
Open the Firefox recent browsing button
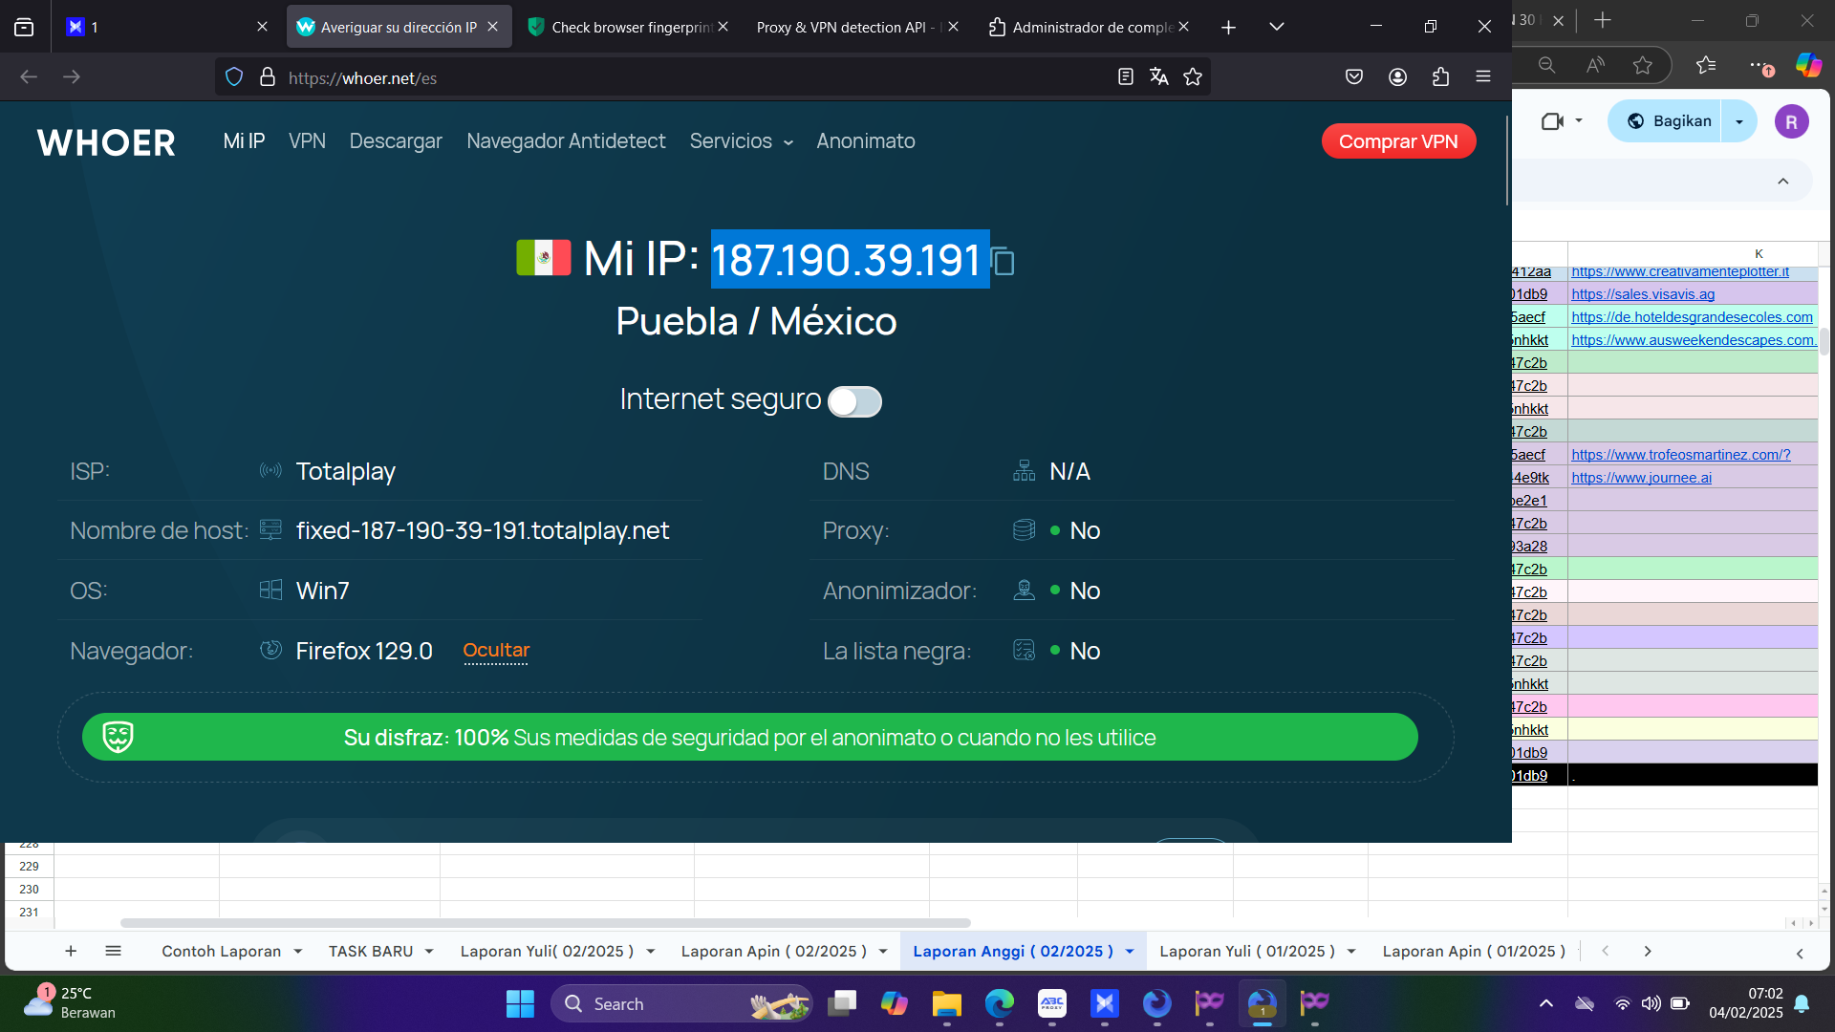[x=24, y=28]
